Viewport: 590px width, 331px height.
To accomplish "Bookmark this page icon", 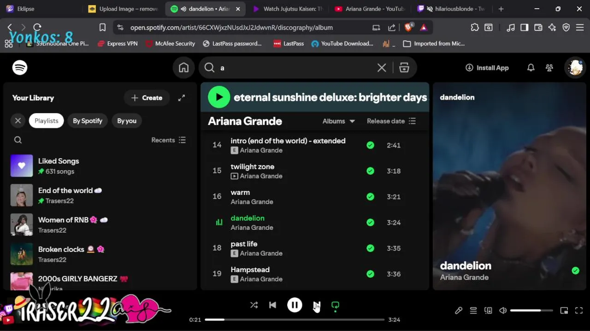I will pyautogui.click(x=102, y=28).
